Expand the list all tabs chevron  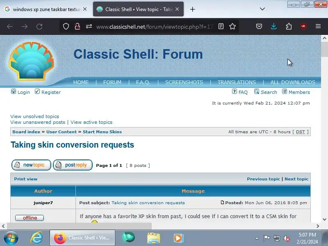coord(262,9)
